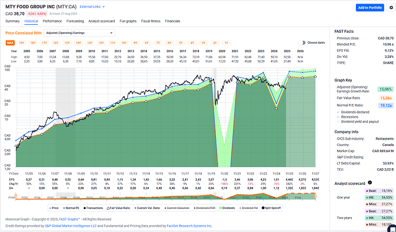396x232 pixels.
Task: Click the Fair Value Ratio 15,06x badge
Action: pyautogui.click(x=386, y=98)
